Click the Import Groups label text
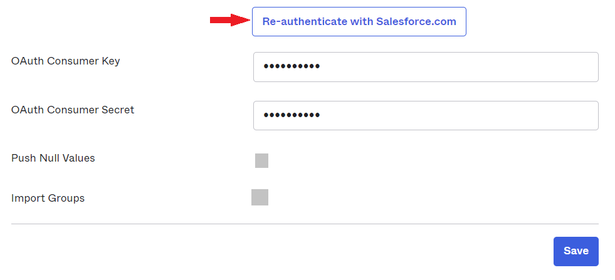Screen dimensions: 615x280 [48, 198]
